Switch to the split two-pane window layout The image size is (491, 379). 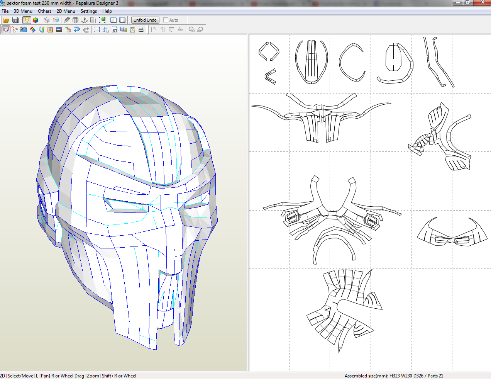[113, 20]
